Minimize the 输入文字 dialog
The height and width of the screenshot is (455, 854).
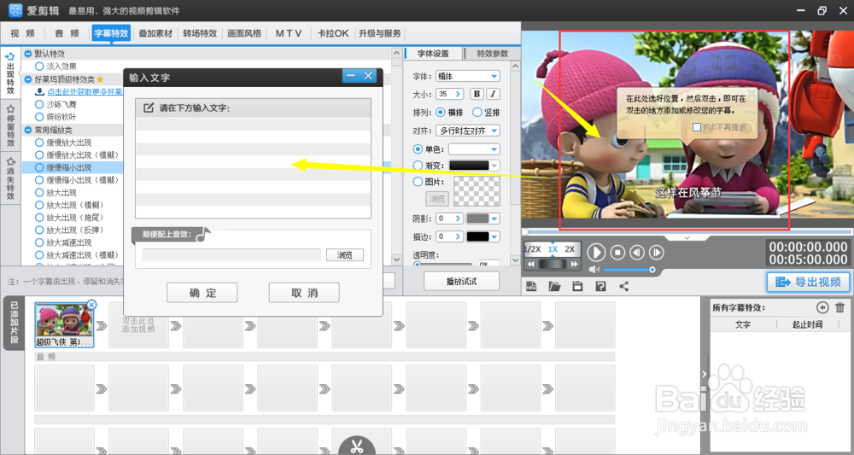click(351, 76)
